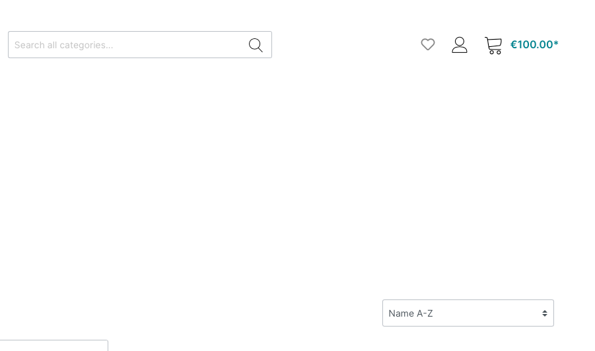The image size is (595, 351).
Task: Open the wishlist heart icon
Action: 428,44
